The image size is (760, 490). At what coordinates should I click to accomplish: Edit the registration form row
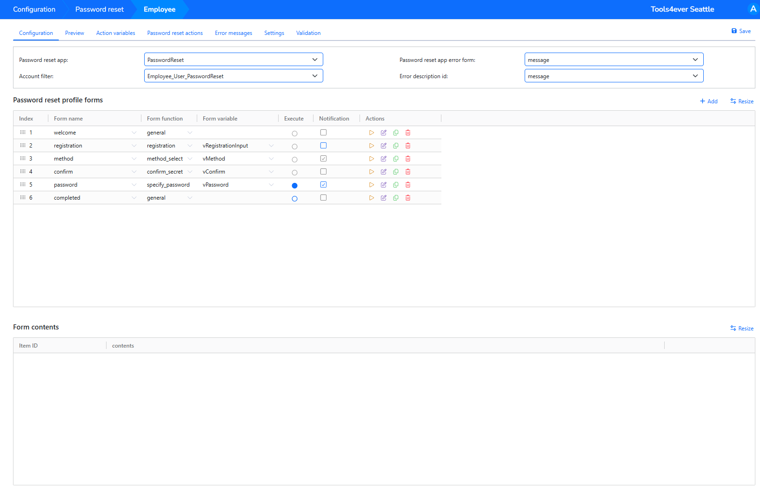[x=384, y=146]
